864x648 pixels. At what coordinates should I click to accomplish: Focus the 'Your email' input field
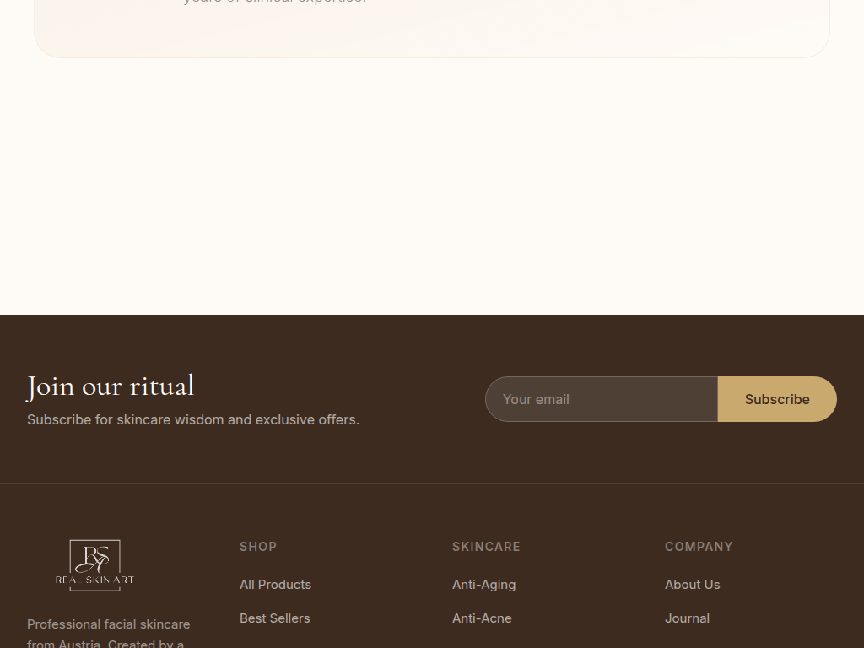(x=602, y=399)
